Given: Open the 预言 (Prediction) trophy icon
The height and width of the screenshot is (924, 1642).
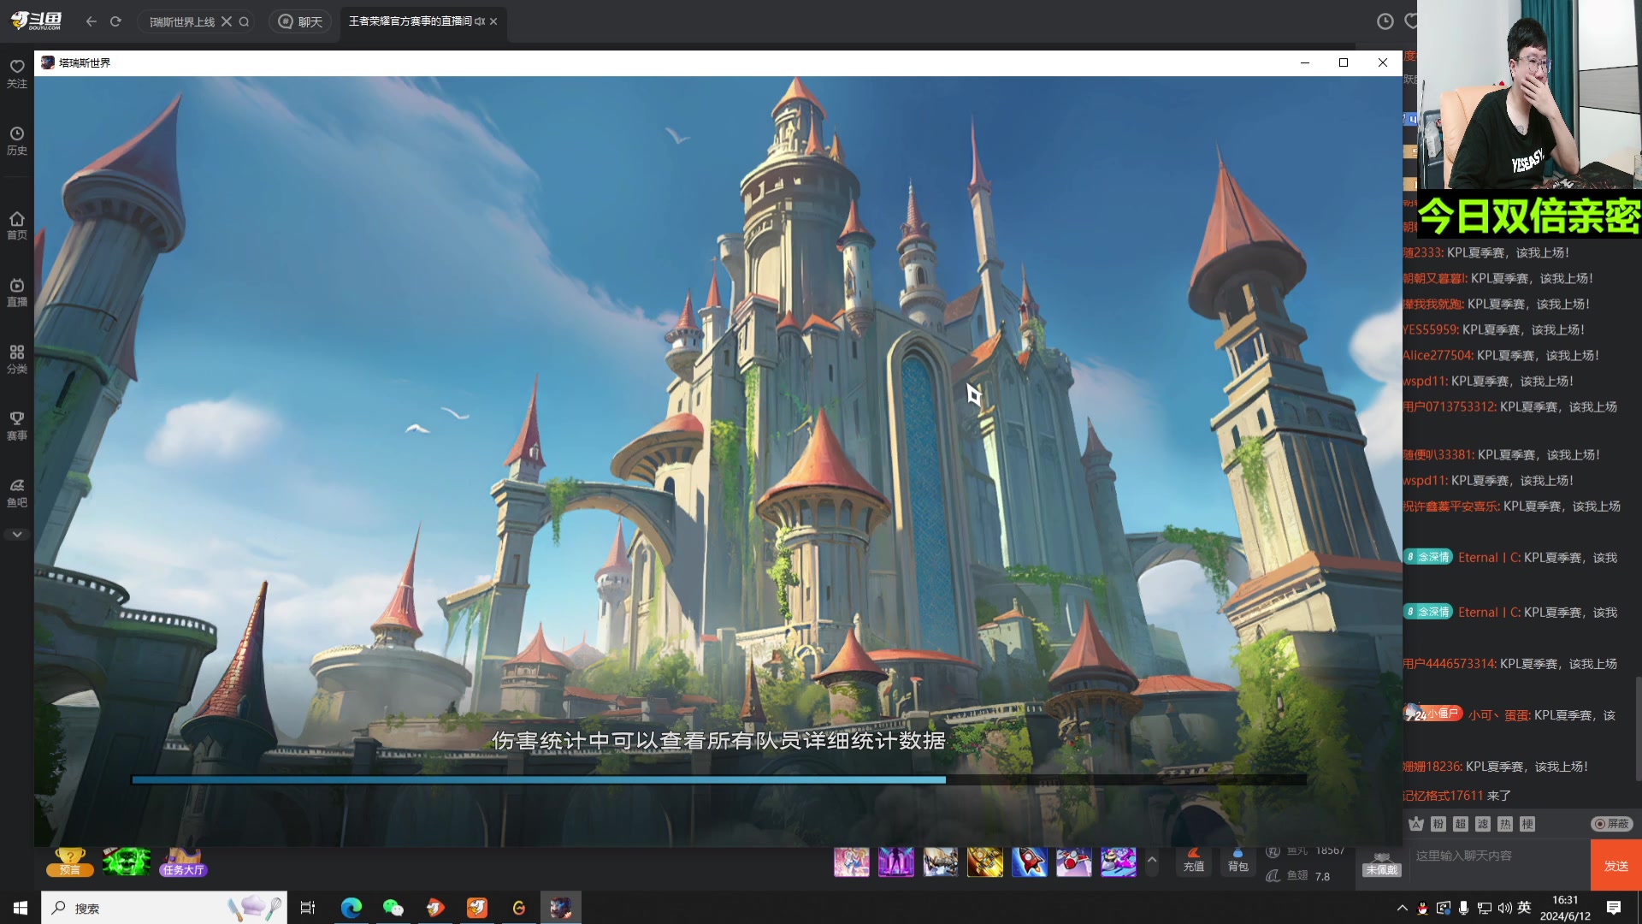Looking at the screenshot, I should click(70, 862).
